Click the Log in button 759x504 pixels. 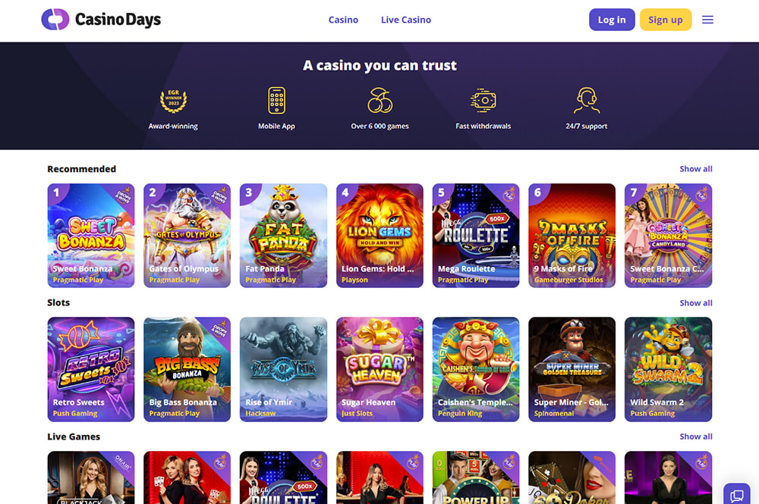click(612, 20)
